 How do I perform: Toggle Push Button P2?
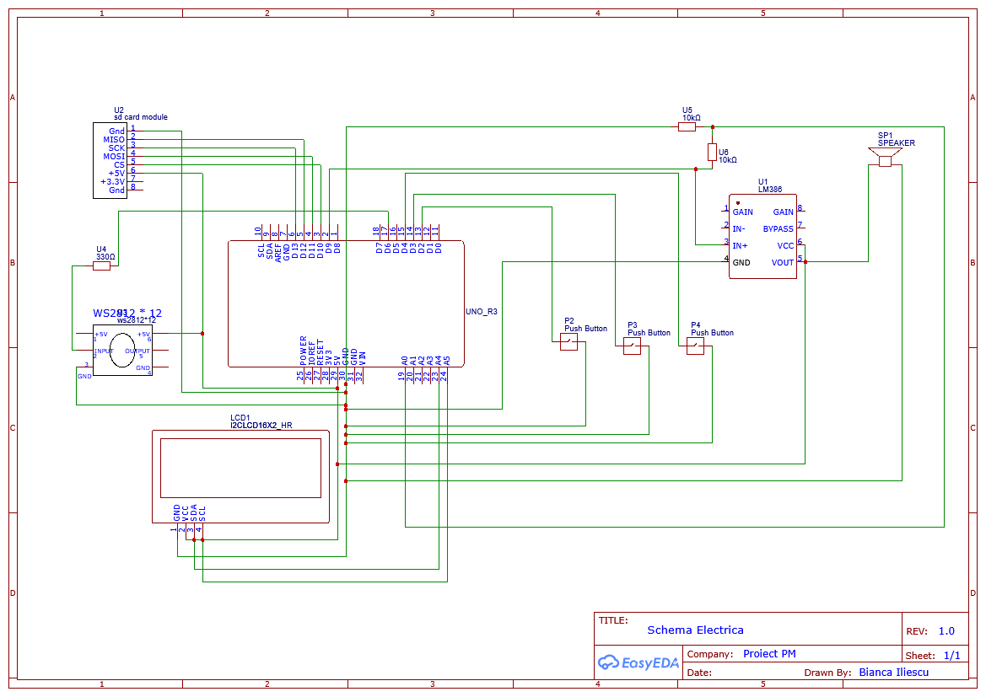click(569, 340)
